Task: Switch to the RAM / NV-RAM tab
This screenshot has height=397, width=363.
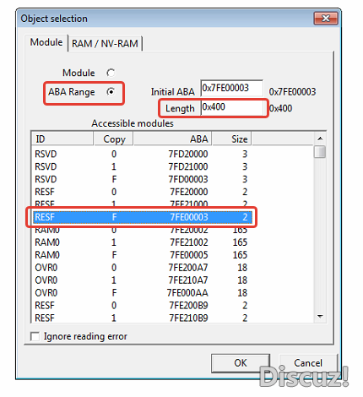Action: pos(105,44)
